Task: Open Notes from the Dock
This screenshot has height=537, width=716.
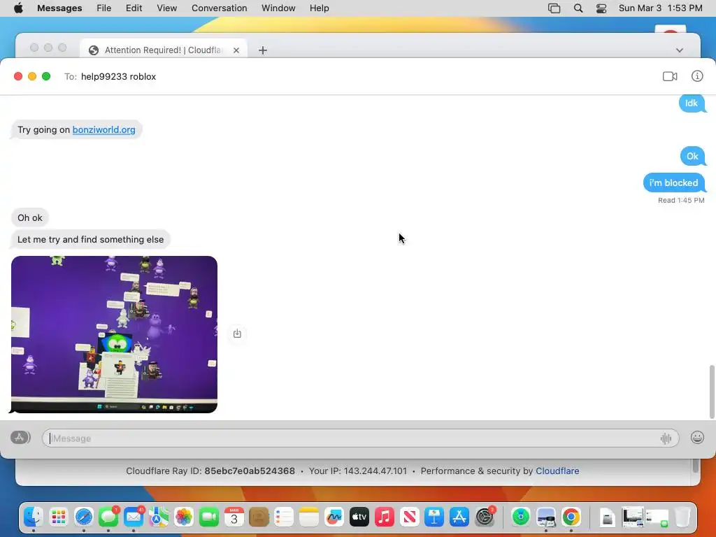Action: (308, 517)
